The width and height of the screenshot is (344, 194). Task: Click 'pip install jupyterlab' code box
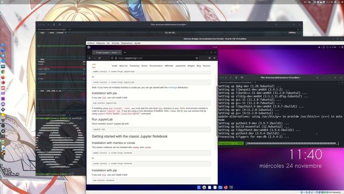[x=151, y=103]
